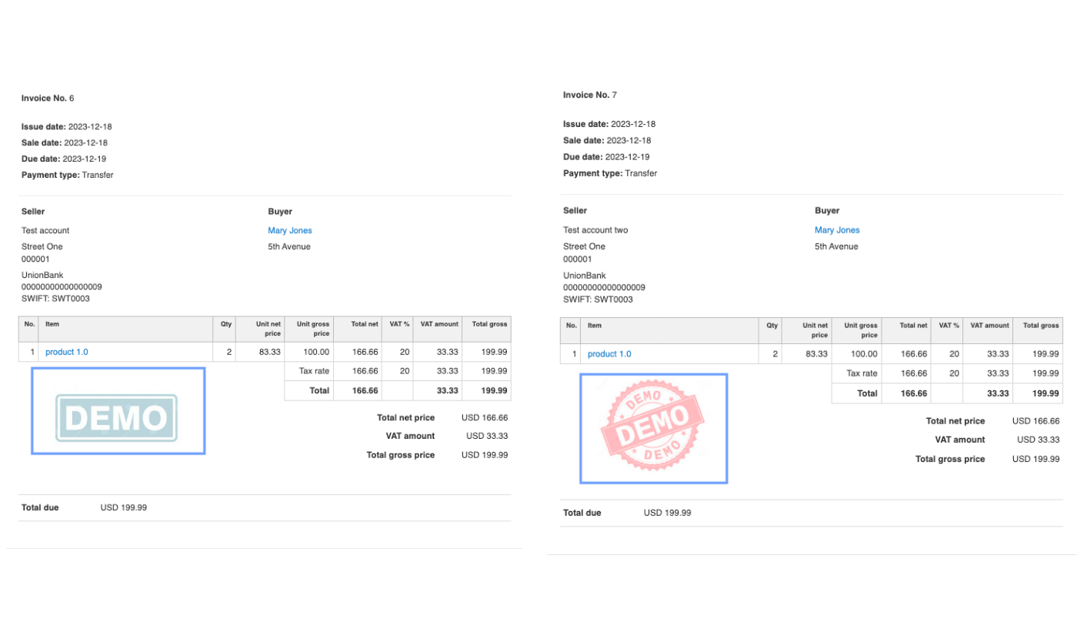
Task: Click the 'USD 166.66' total net price in invoice No. 6
Action: tap(485, 418)
